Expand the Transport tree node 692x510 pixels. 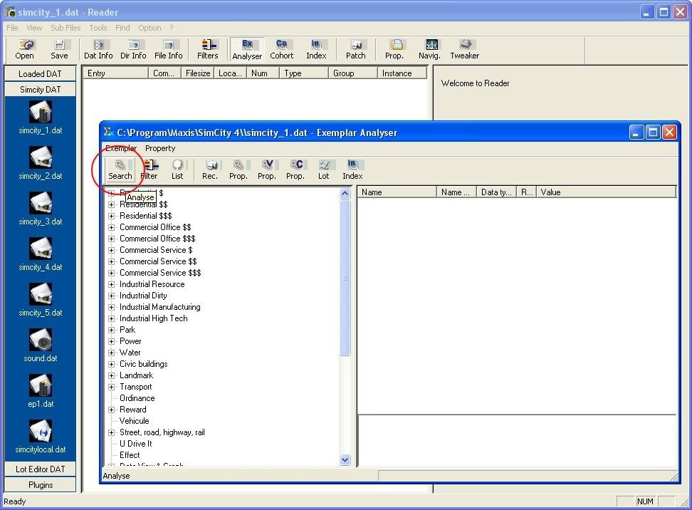pyautogui.click(x=111, y=387)
